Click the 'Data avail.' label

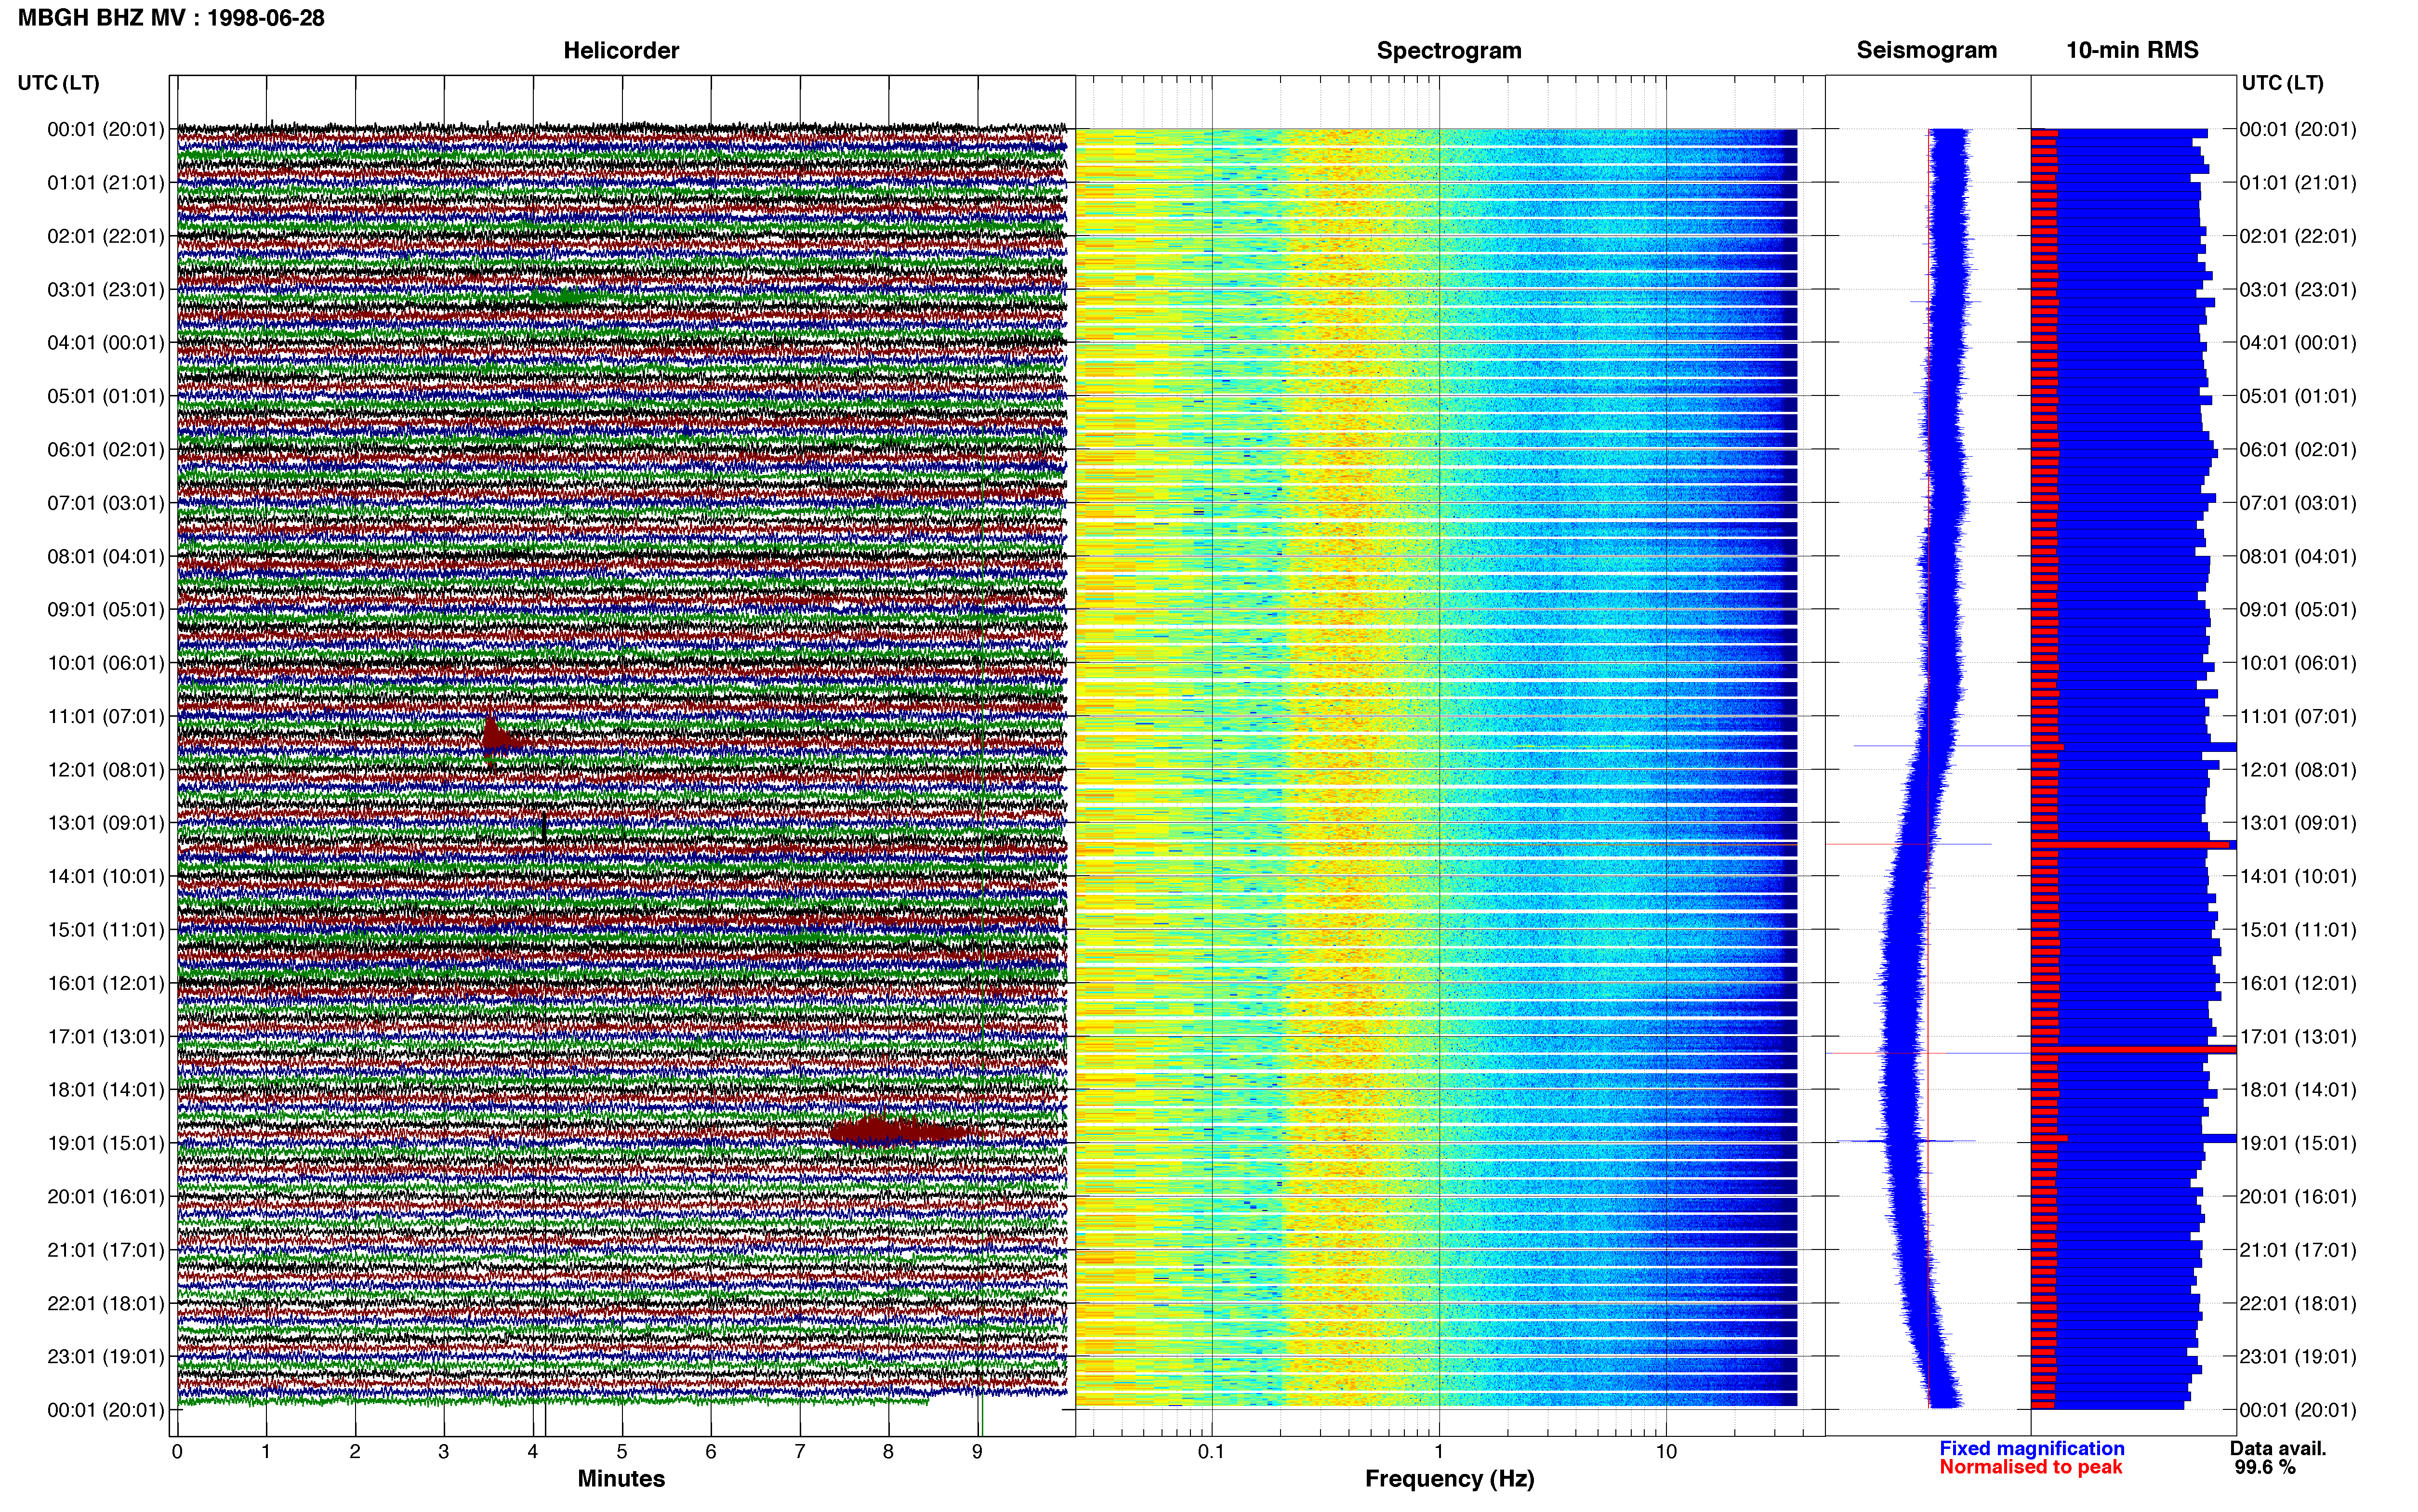pyautogui.click(x=2278, y=1448)
